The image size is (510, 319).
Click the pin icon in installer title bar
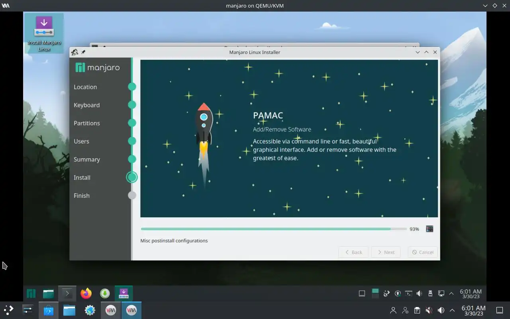[x=83, y=52]
